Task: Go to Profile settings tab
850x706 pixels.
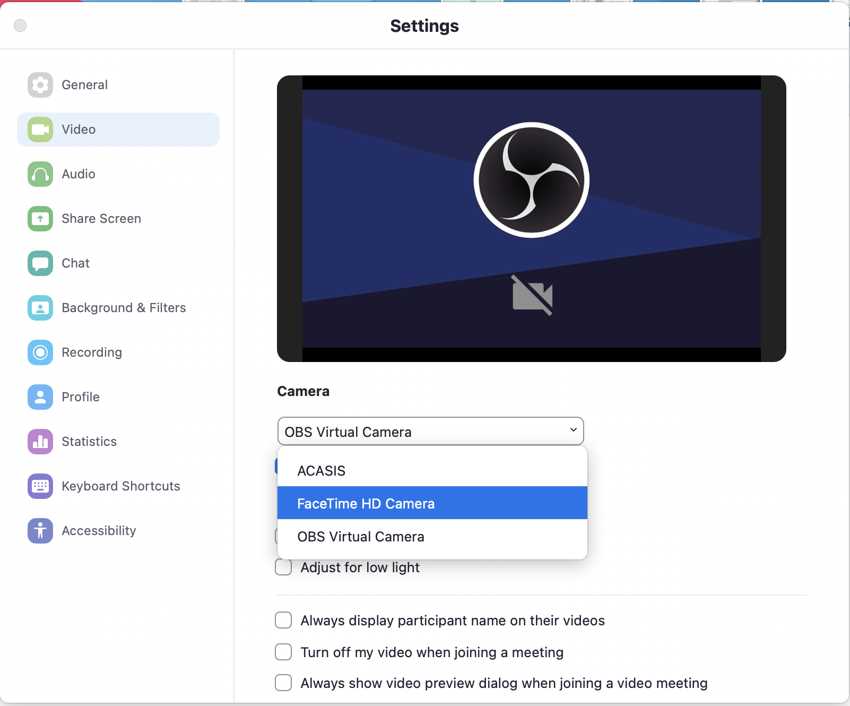Action: (x=81, y=397)
